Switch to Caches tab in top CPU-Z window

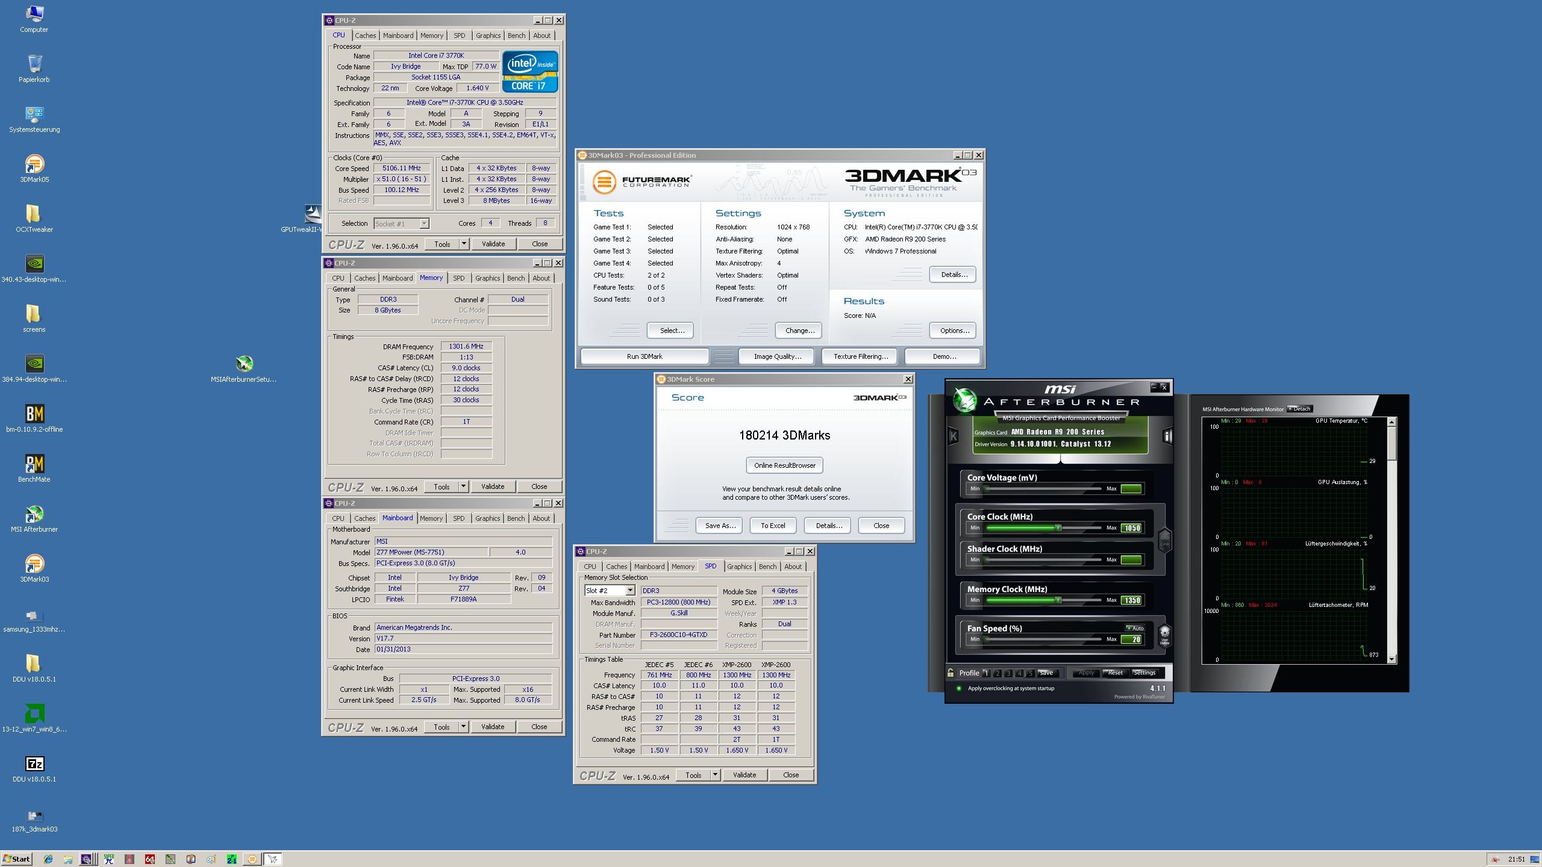(x=365, y=36)
